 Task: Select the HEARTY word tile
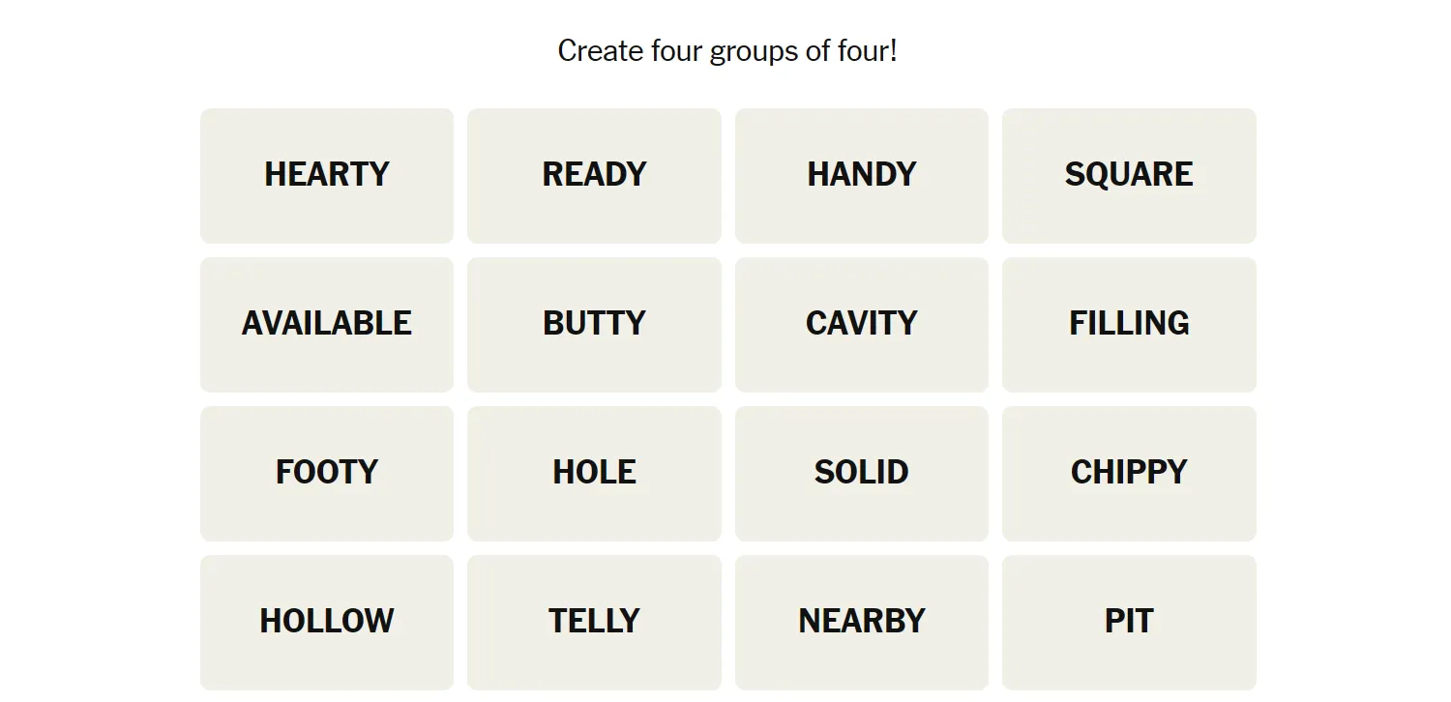coord(327,176)
